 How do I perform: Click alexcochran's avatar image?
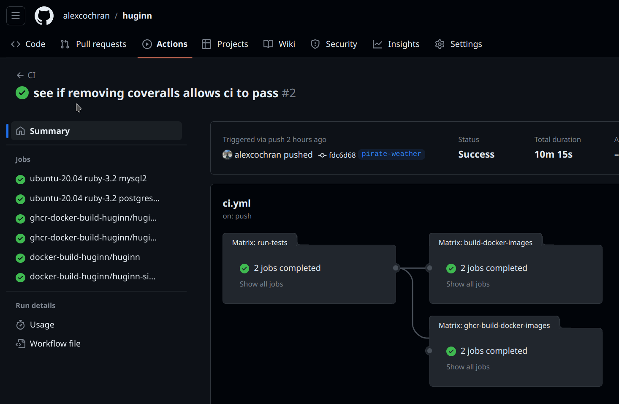pyautogui.click(x=227, y=155)
